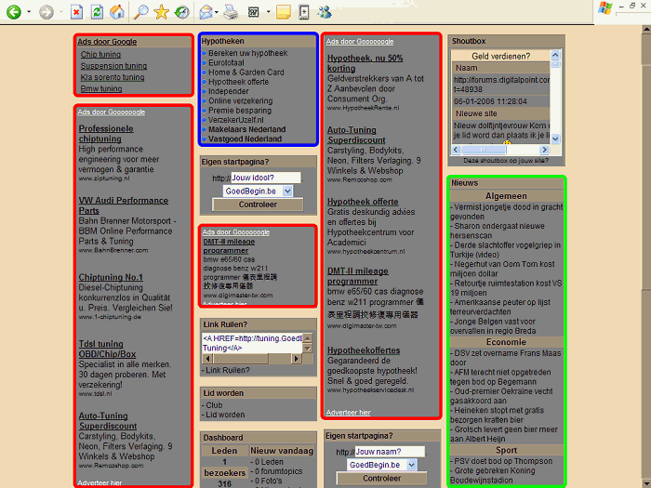This screenshot has width=651, height=488.
Task: Open the Bmw tuning ad link
Action: click(x=100, y=89)
